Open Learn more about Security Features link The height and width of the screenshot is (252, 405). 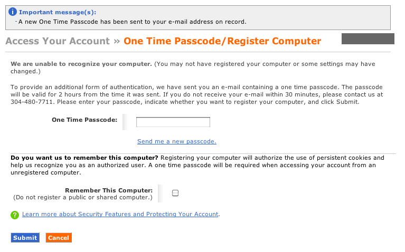[x=120, y=214]
